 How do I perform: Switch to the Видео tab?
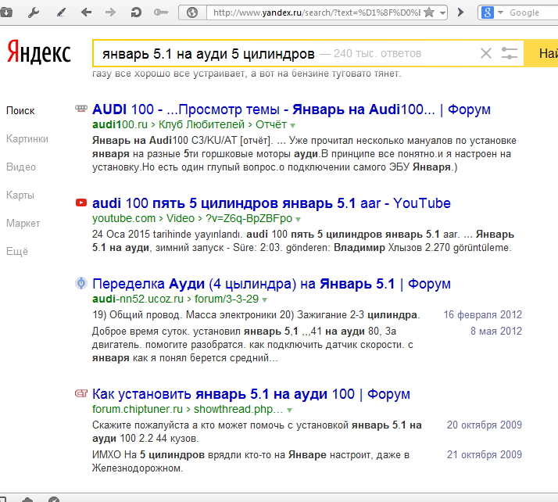[x=21, y=167]
